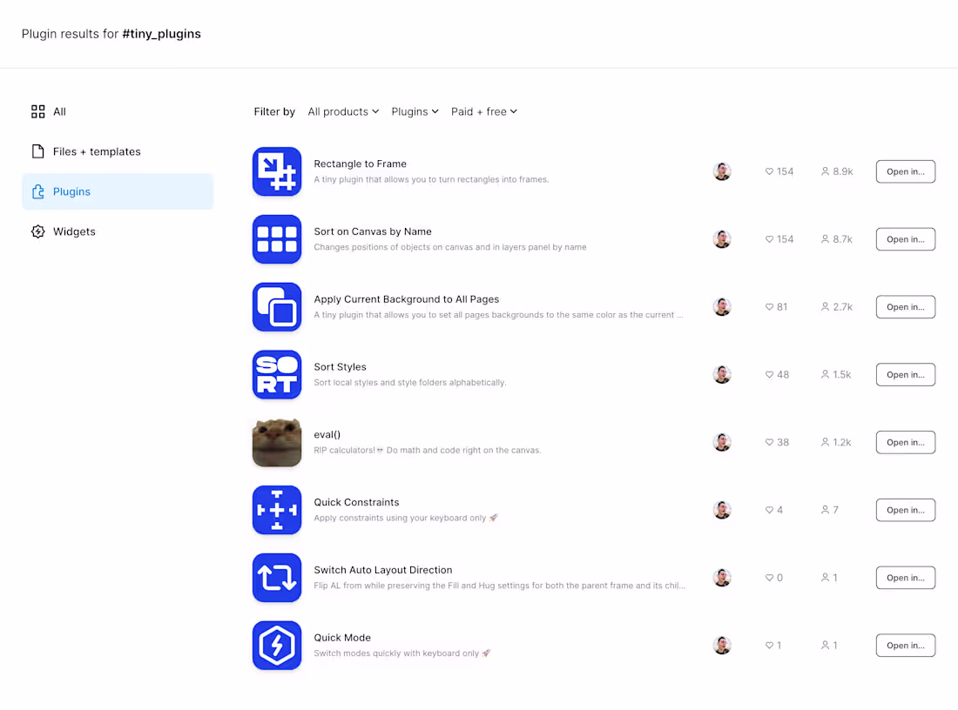Click the Sort on Canvas by Name plugin icon
This screenshot has height=710, width=958.
[x=277, y=238]
